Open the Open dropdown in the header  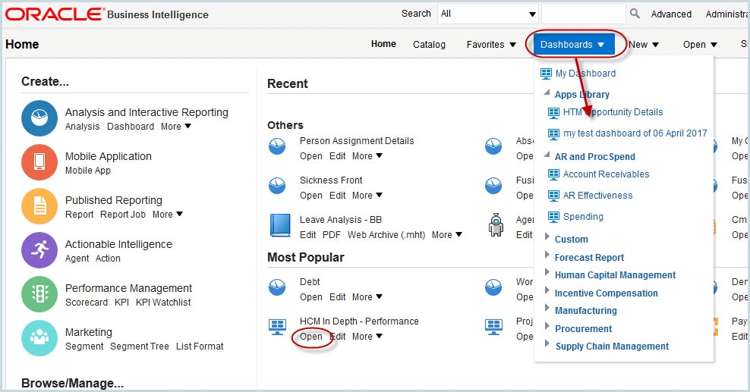(700, 45)
